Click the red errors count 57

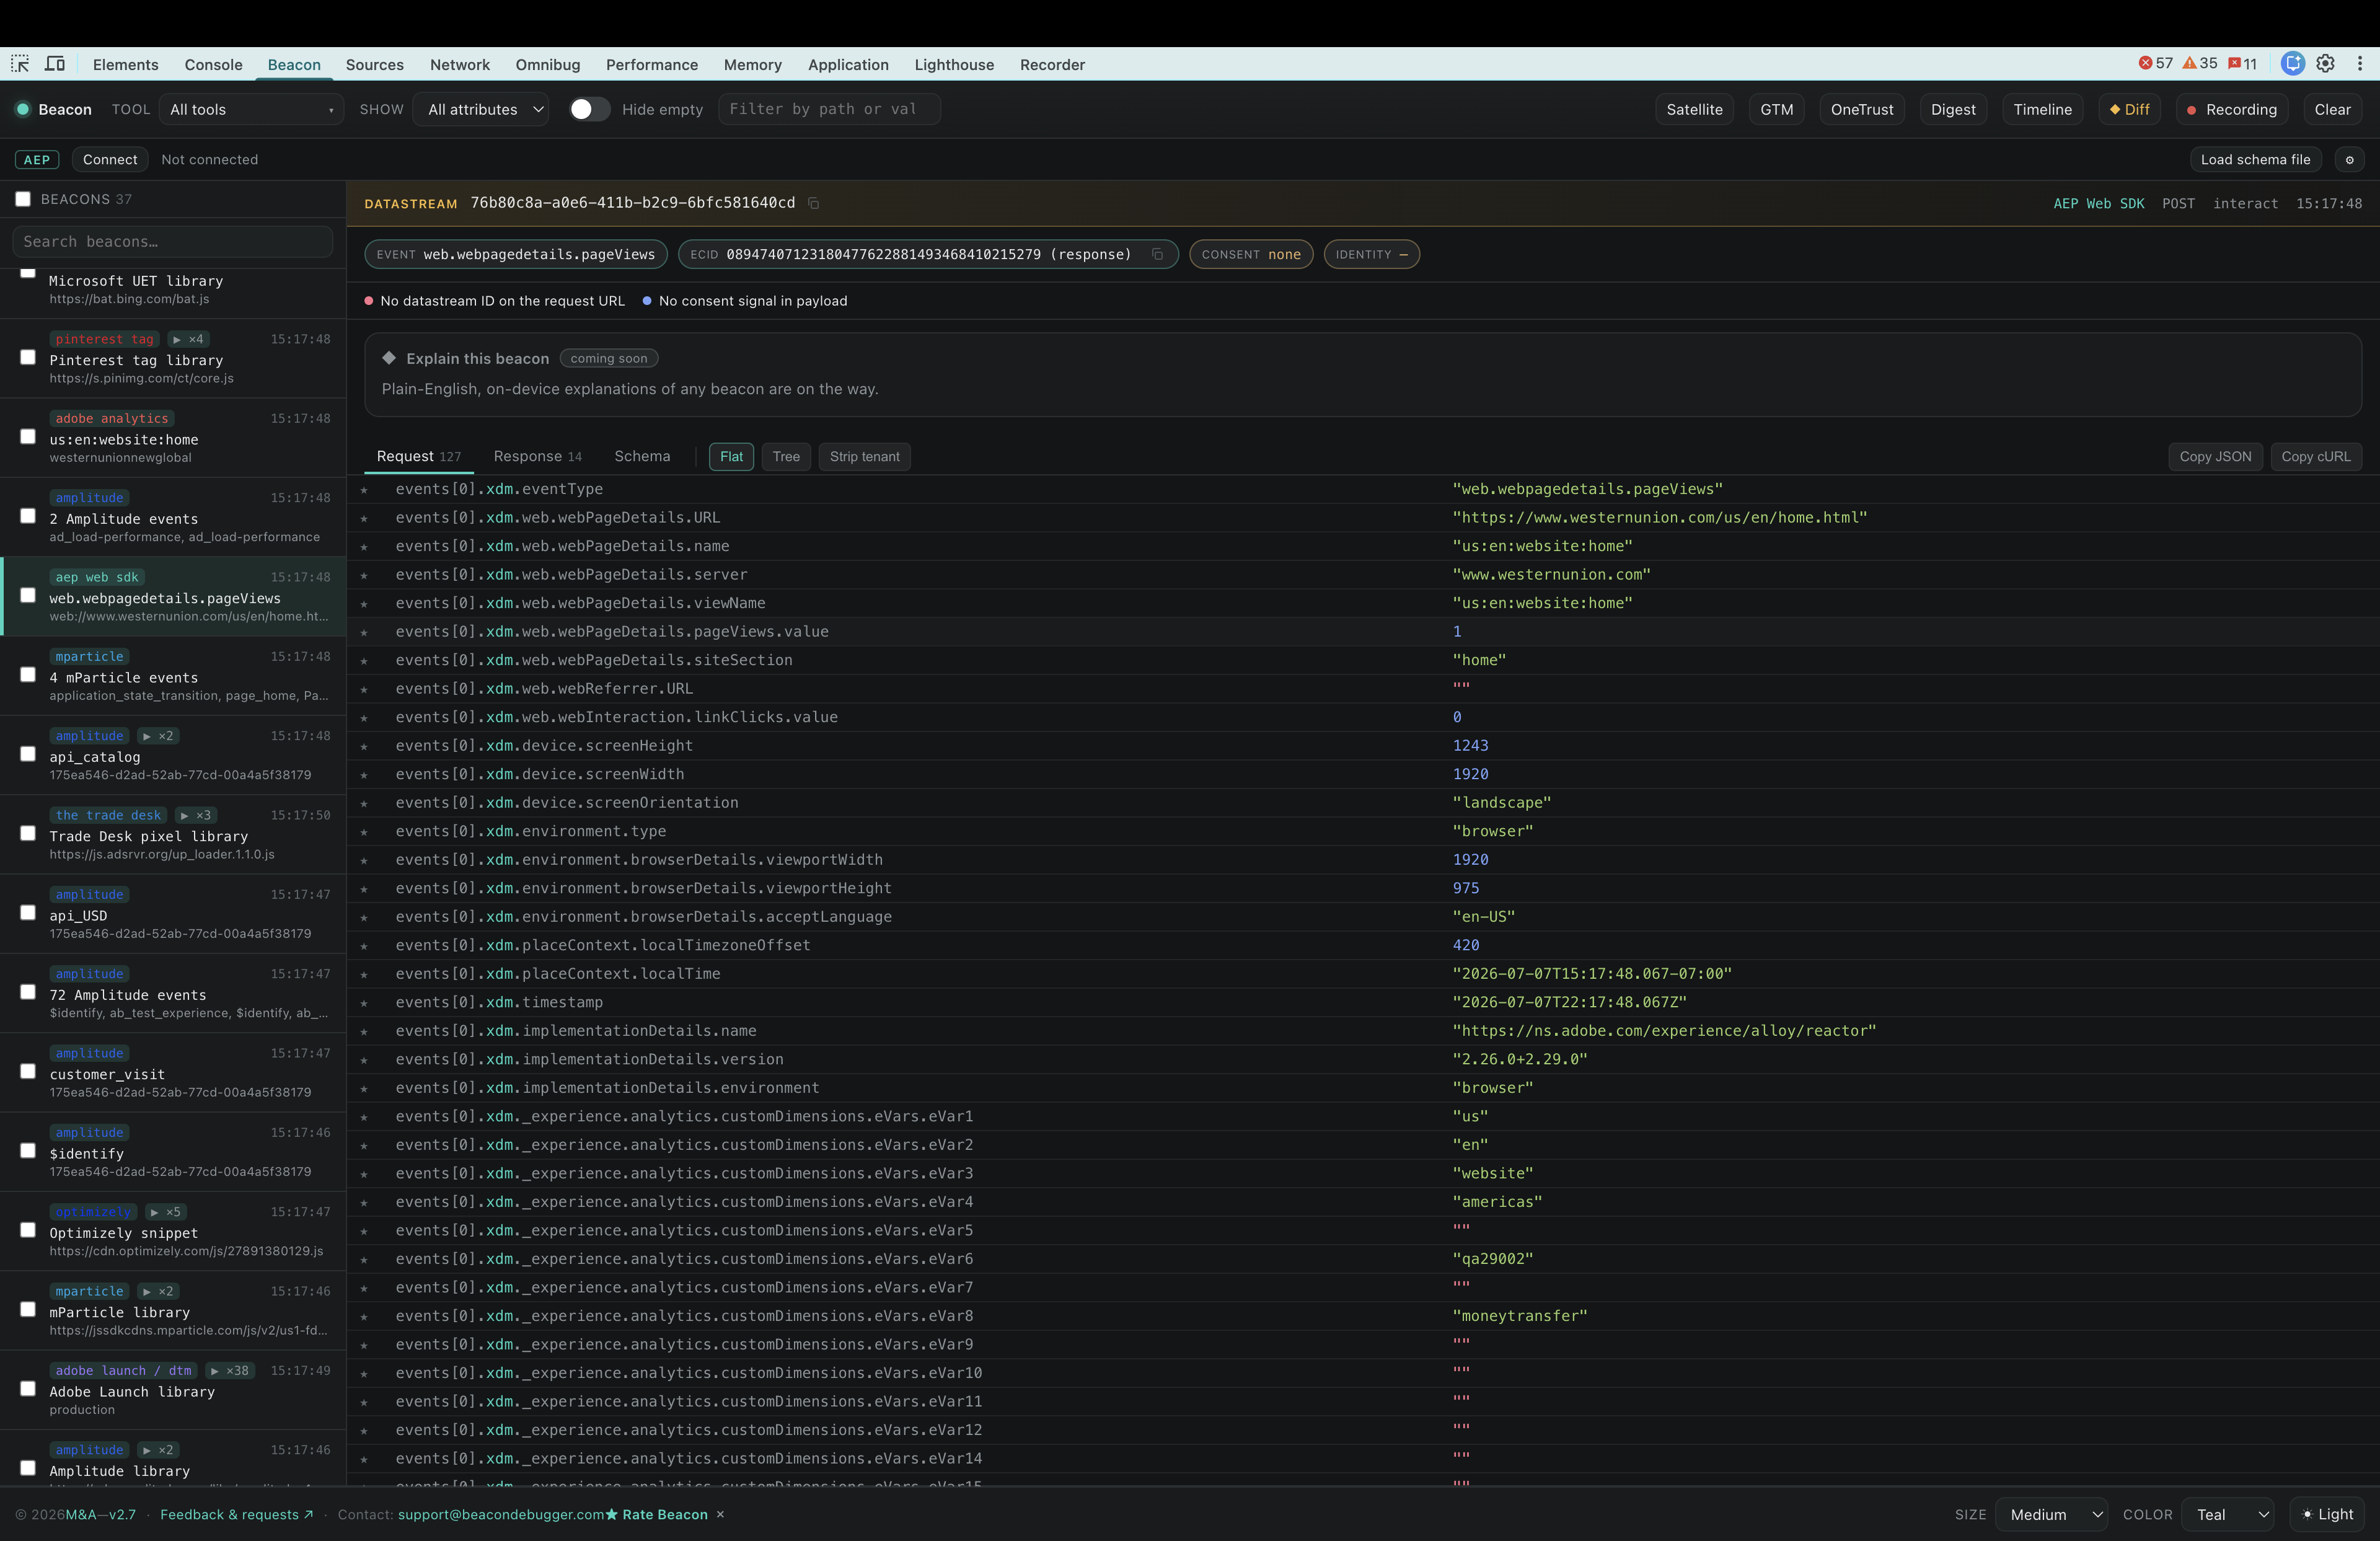point(2155,63)
